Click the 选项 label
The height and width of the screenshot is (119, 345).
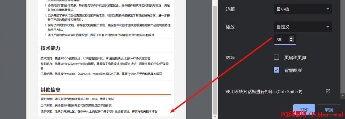coord(230,58)
